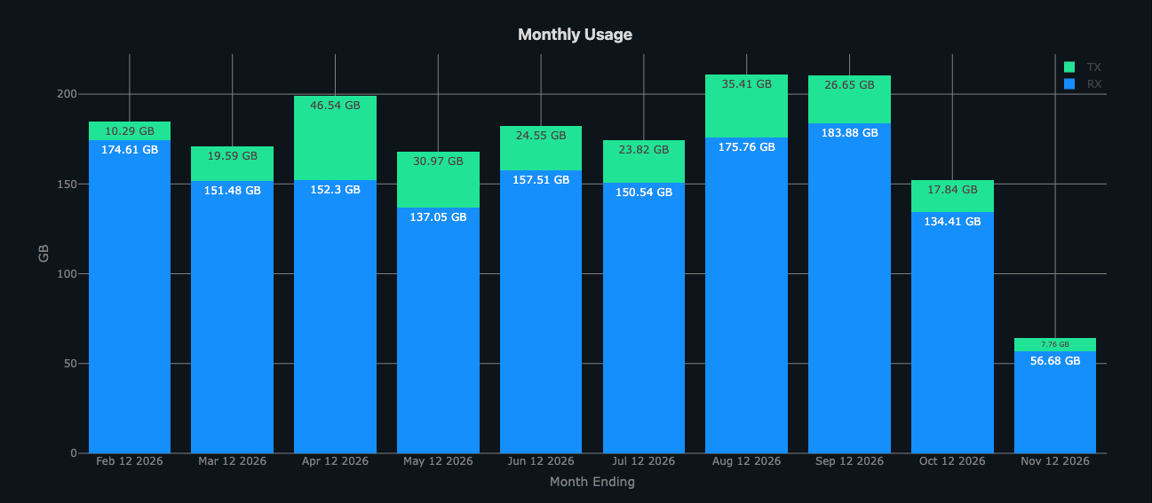This screenshot has width=1152, height=503.
Task: Click the green TX legend color swatch
Action: click(1069, 67)
